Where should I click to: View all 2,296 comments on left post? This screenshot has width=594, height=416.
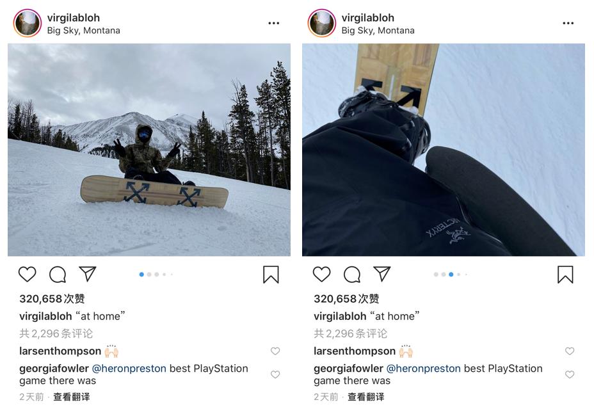56,333
